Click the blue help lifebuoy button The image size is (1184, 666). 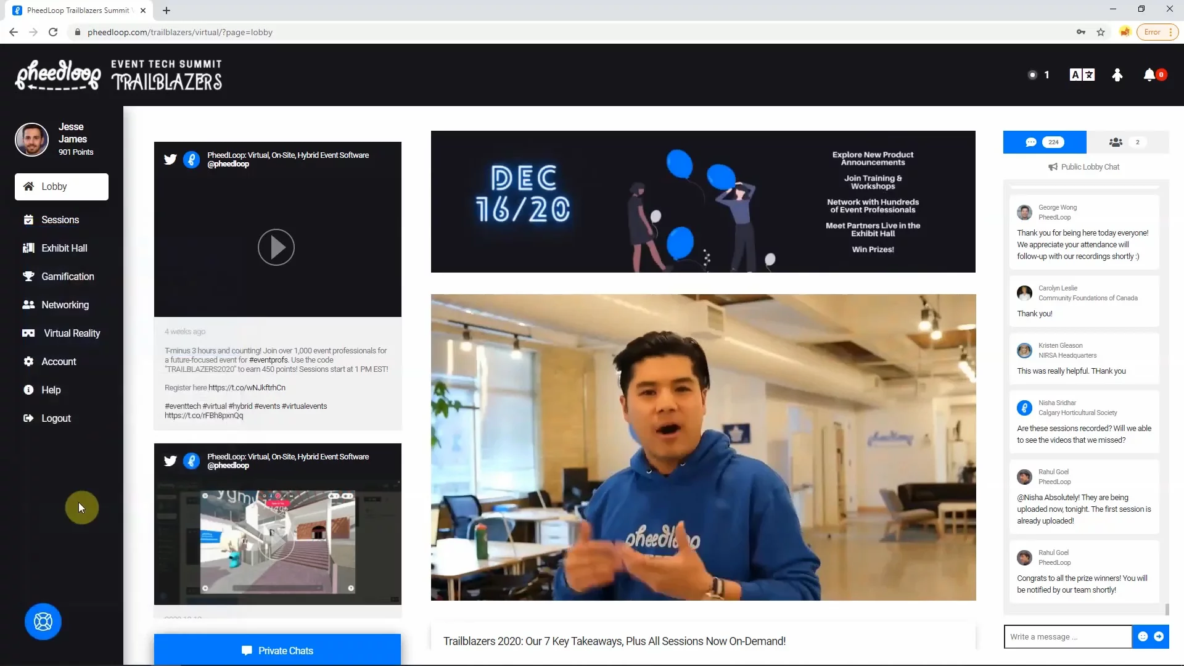click(43, 621)
